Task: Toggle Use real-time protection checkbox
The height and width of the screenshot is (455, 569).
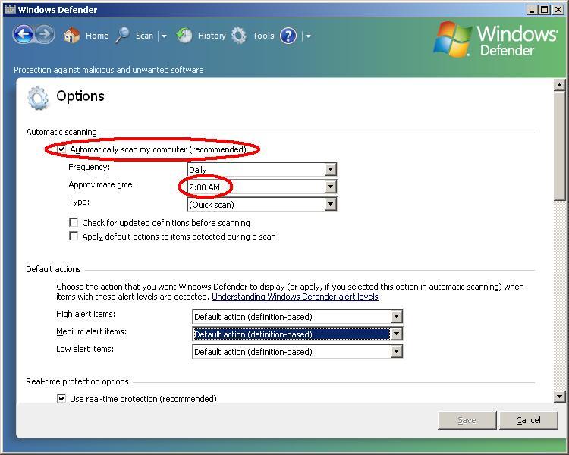Action: (61, 399)
